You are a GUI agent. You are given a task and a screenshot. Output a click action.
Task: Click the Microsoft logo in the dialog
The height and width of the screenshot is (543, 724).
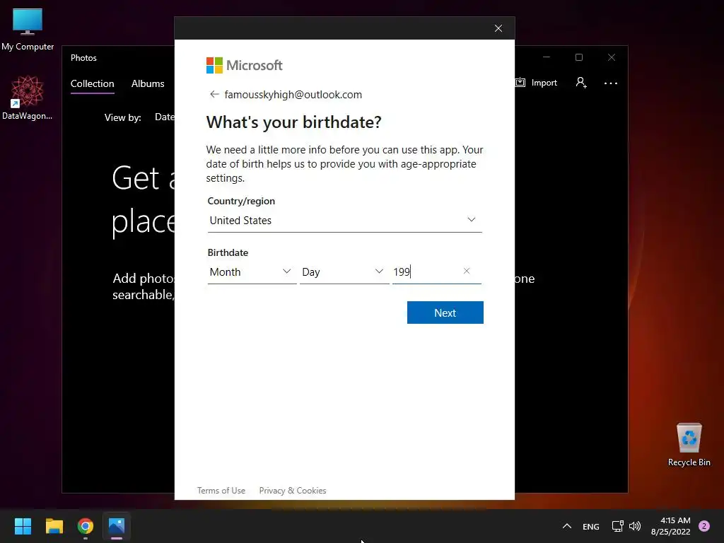[x=244, y=66]
